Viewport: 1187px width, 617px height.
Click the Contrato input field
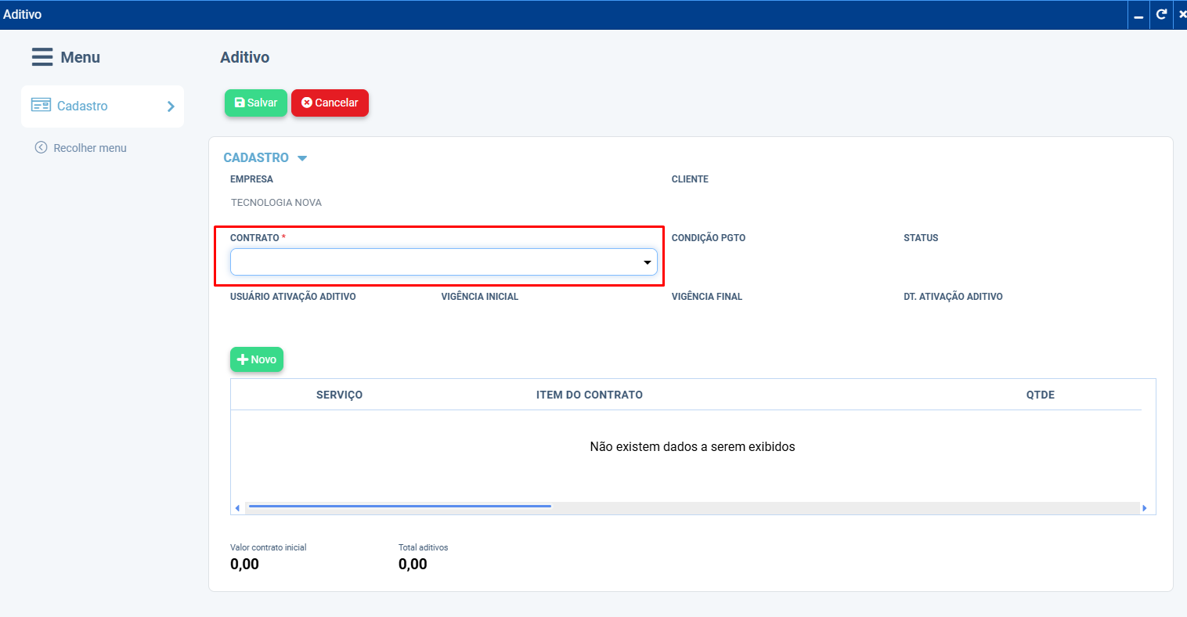444,262
